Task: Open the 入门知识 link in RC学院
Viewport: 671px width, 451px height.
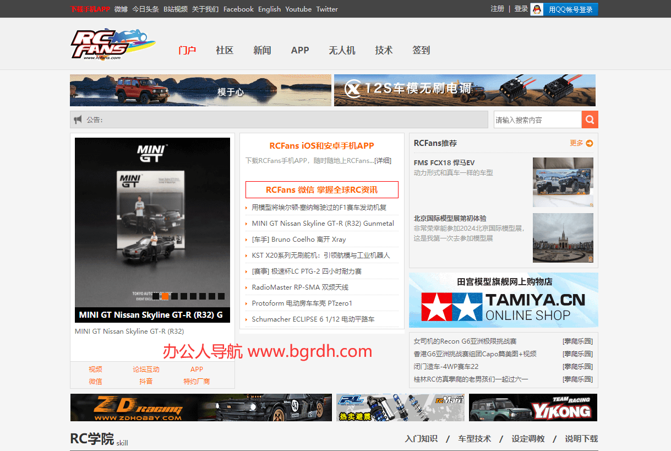Action: click(421, 438)
